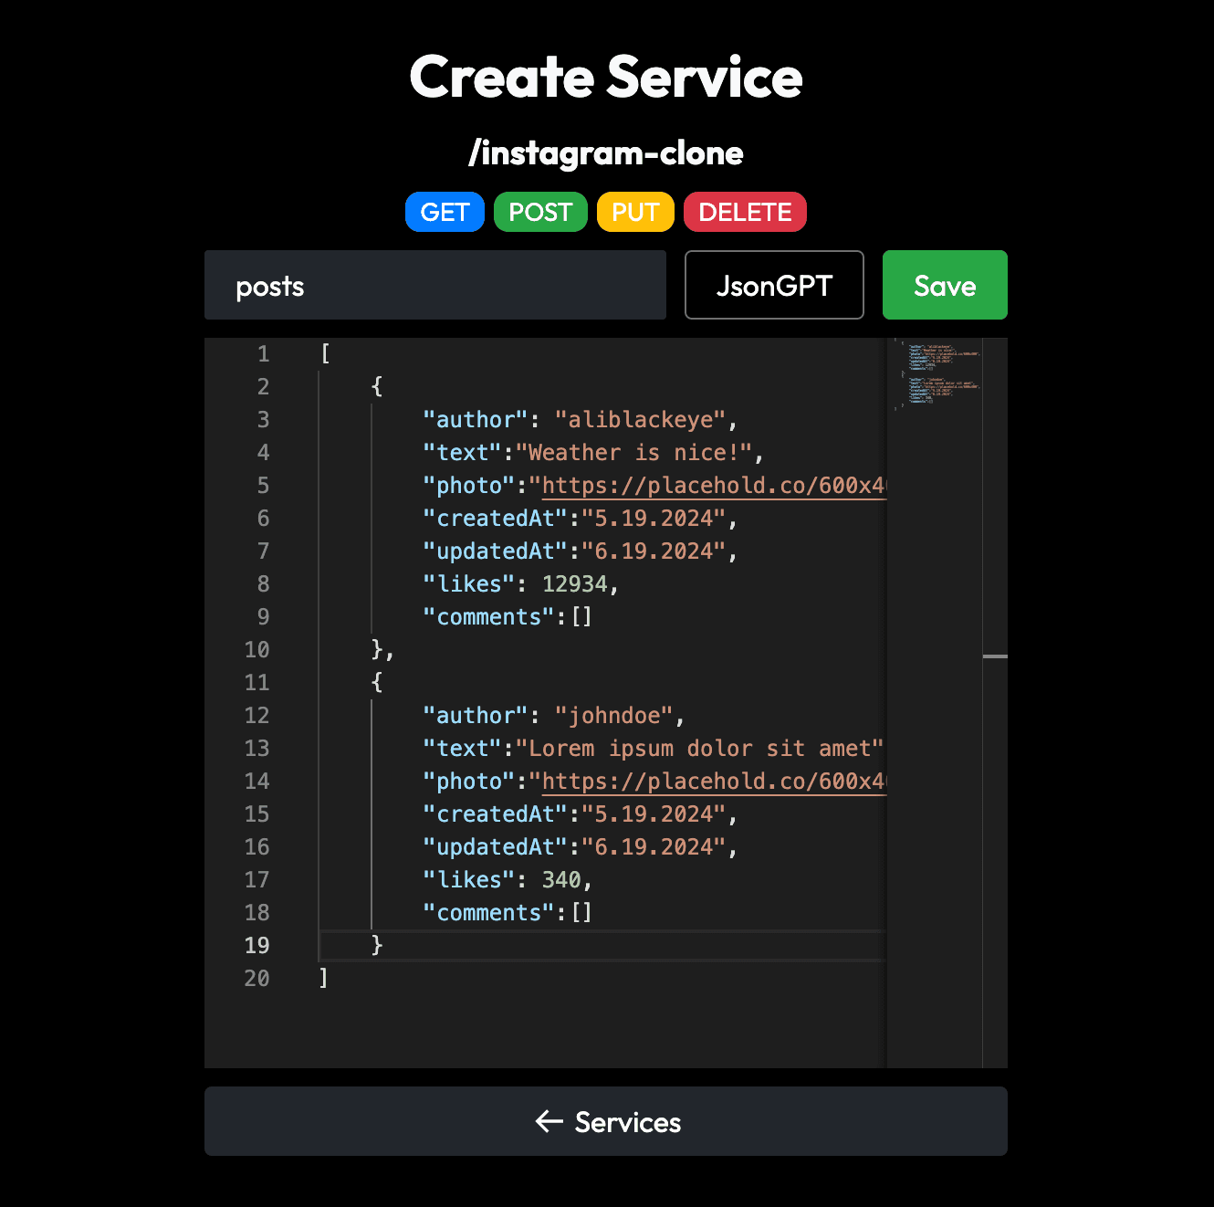Open the first photo placehold.co URL
The image size is (1214, 1207).
tap(713, 486)
